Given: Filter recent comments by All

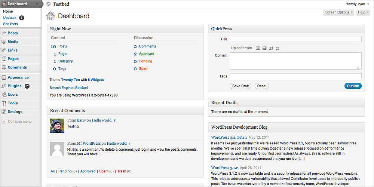Looking at the screenshot, I should coord(52,171).
